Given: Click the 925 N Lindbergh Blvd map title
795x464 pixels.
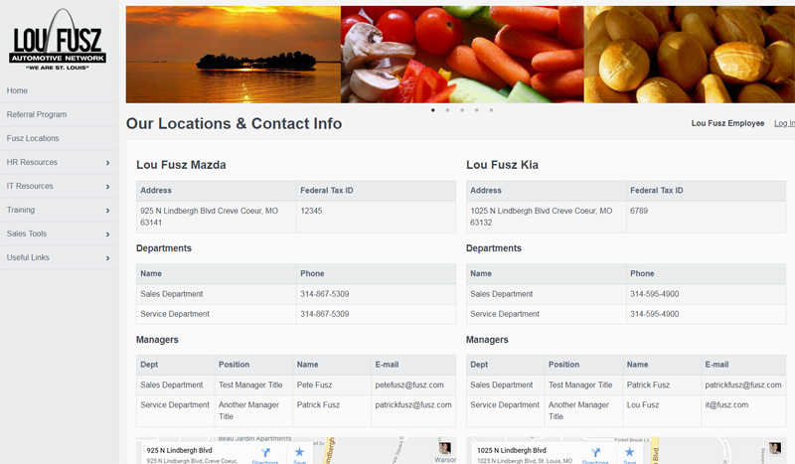Looking at the screenshot, I should click(x=180, y=450).
